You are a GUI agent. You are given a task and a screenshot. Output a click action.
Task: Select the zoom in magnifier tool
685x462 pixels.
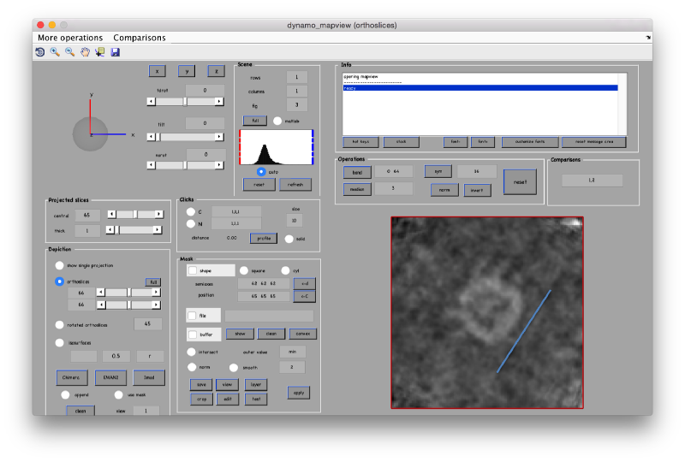[x=55, y=52]
